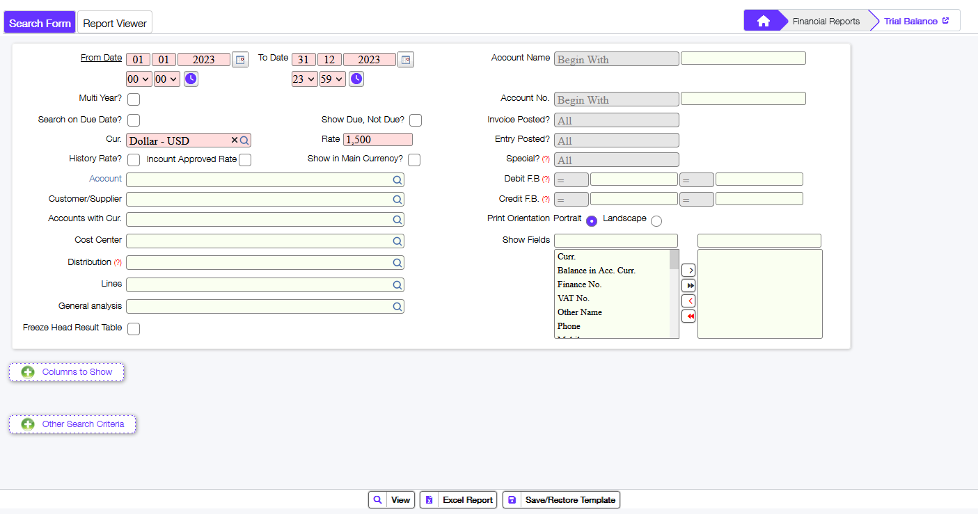Viewport: 978px width, 514px height.
Task: Open Invoice Posted? dropdown
Action: (x=617, y=120)
